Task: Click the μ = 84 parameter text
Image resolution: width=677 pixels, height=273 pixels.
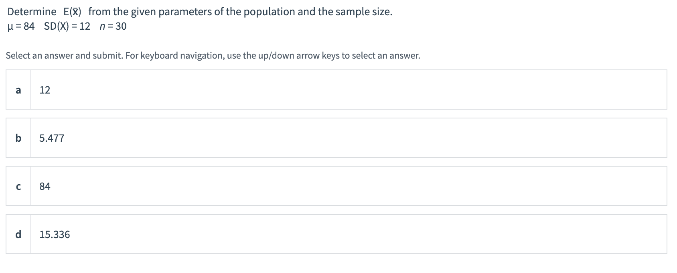Action: 21,26
